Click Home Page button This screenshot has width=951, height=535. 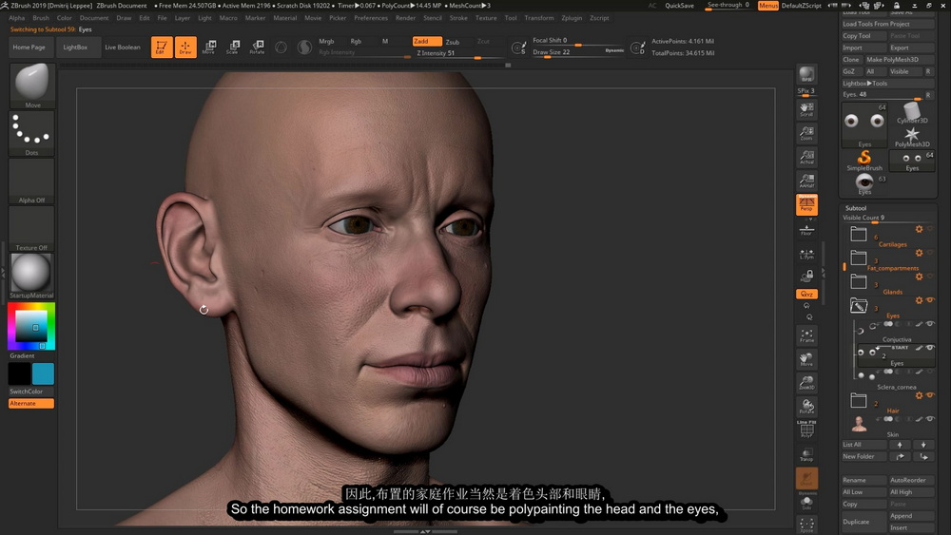tap(29, 48)
